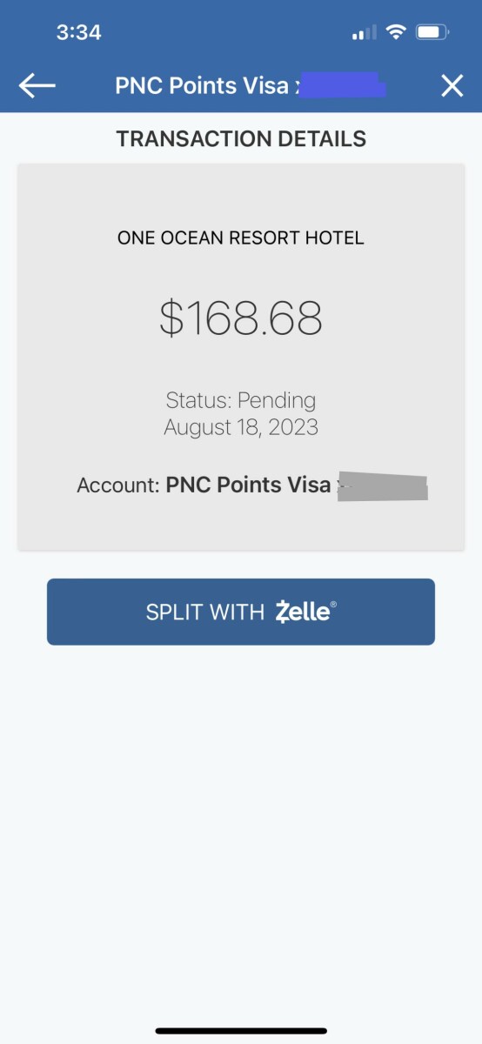Close transaction details with X icon
Image resolution: width=482 pixels, height=1044 pixels.
click(x=452, y=85)
